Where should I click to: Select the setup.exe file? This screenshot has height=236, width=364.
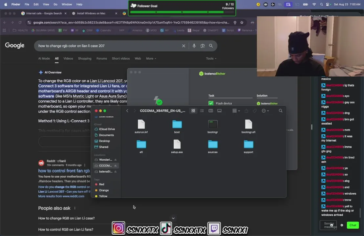click(x=177, y=147)
